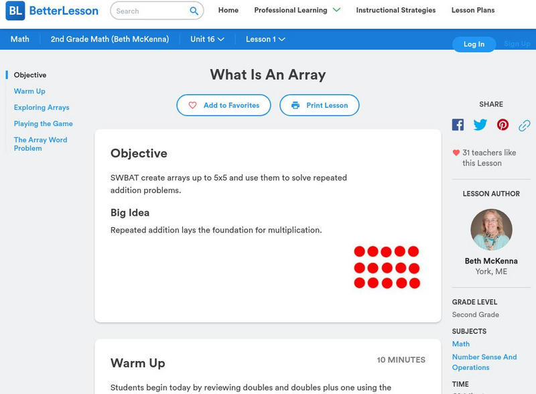Click the printer icon in Print Lesson
Image resolution: width=536 pixels, height=394 pixels.
295,105
